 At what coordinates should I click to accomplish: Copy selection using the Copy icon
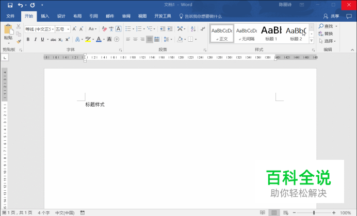pyautogui.click(x=19, y=34)
